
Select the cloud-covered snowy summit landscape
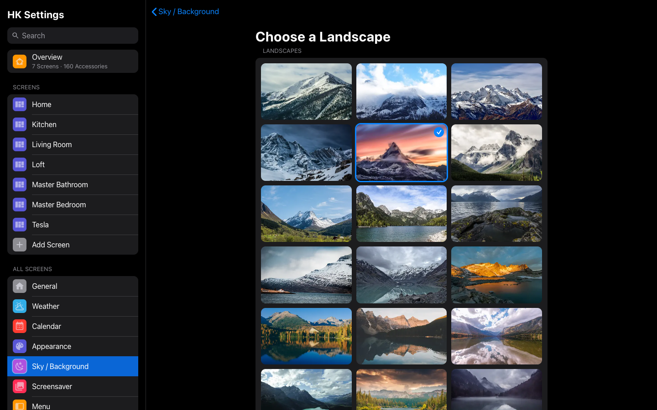(401, 92)
